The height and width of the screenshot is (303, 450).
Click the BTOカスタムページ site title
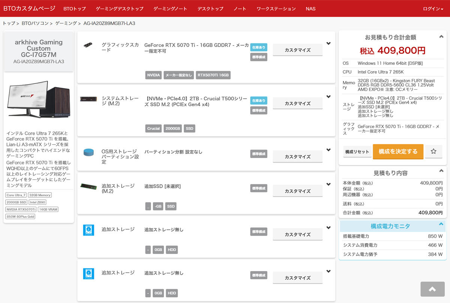tap(29, 8)
